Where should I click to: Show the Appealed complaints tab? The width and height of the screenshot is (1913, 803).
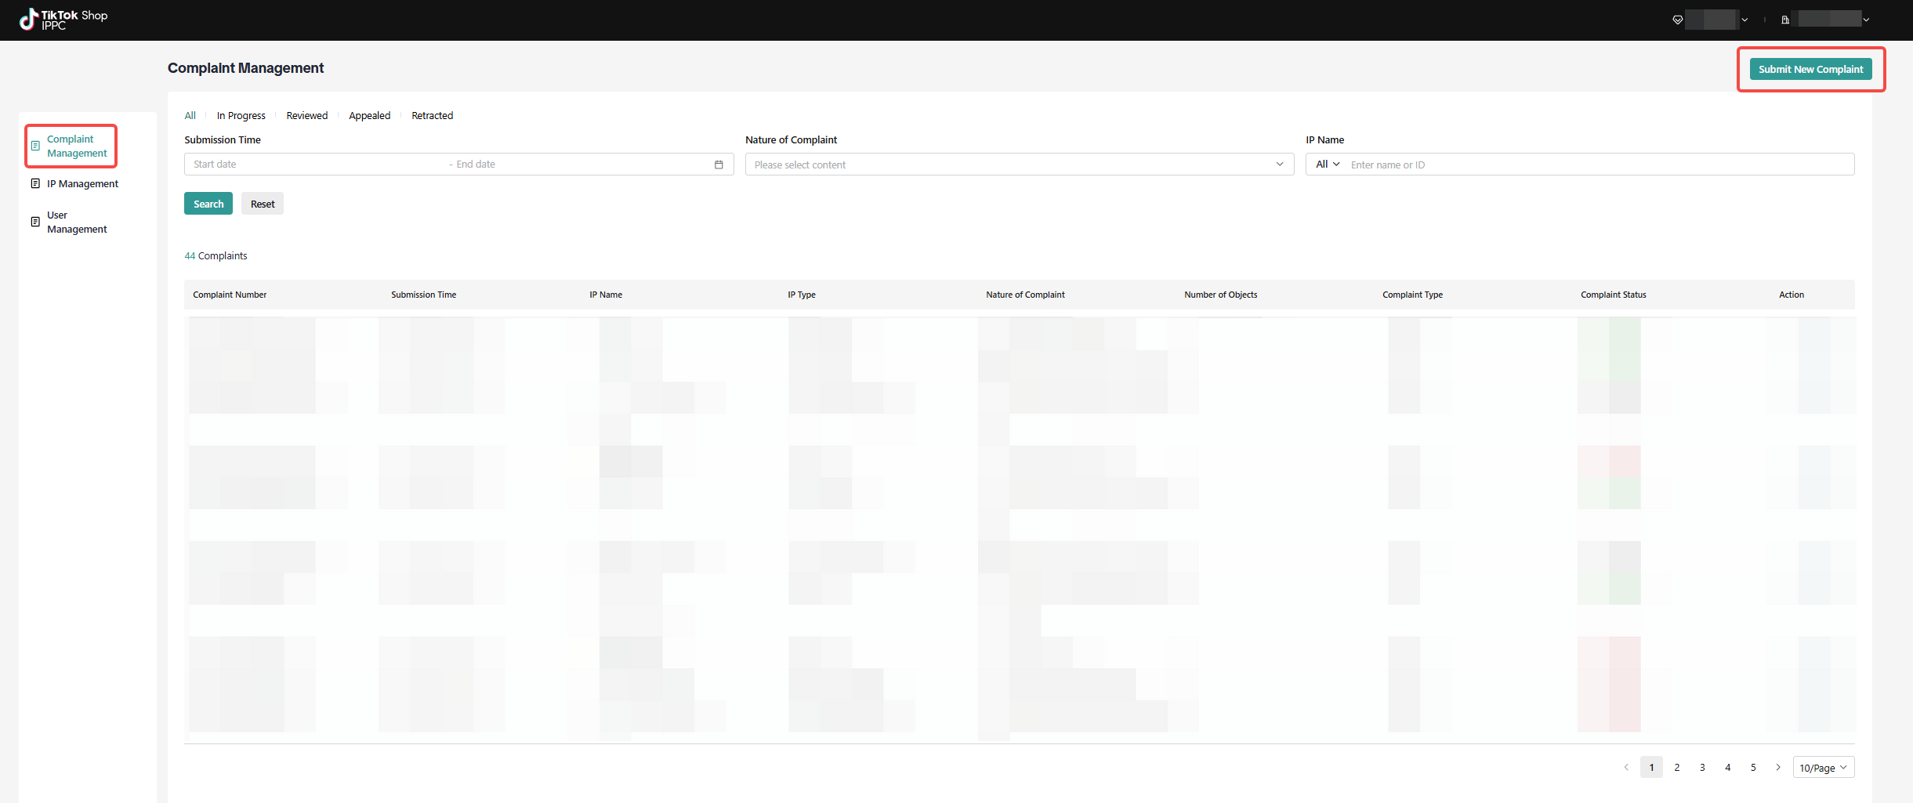369,116
